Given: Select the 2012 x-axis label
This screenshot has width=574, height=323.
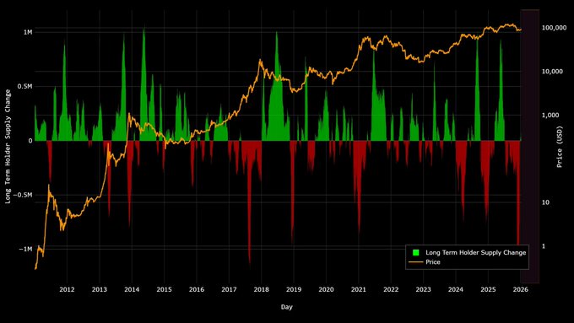Looking at the screenshot, I should (x=67, y=289).
